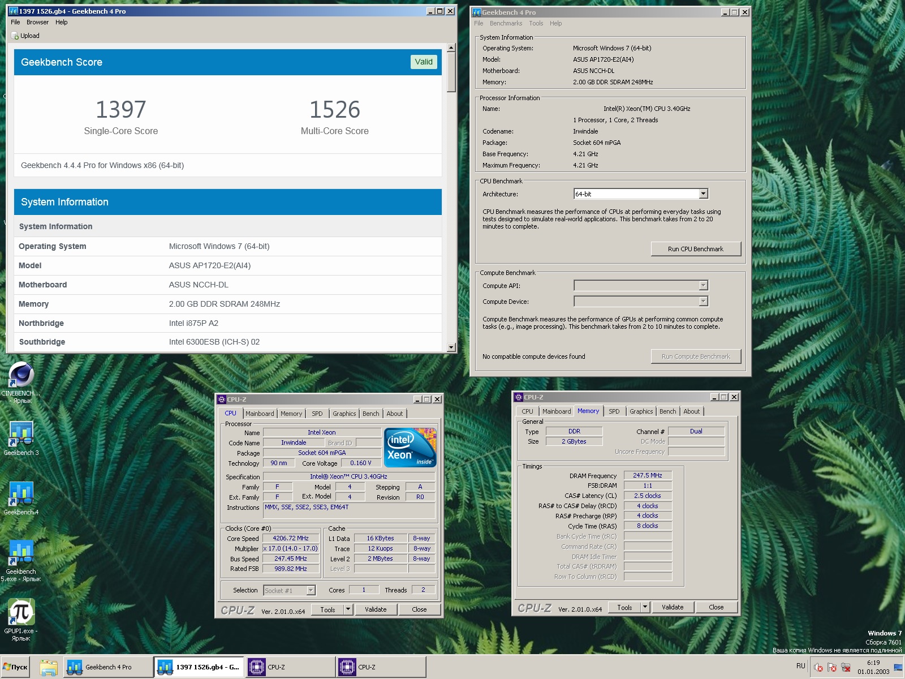The image size is (905, 679).
Task: Switch to CPU tab in right CPU-Z
Action: coord(527,411)
